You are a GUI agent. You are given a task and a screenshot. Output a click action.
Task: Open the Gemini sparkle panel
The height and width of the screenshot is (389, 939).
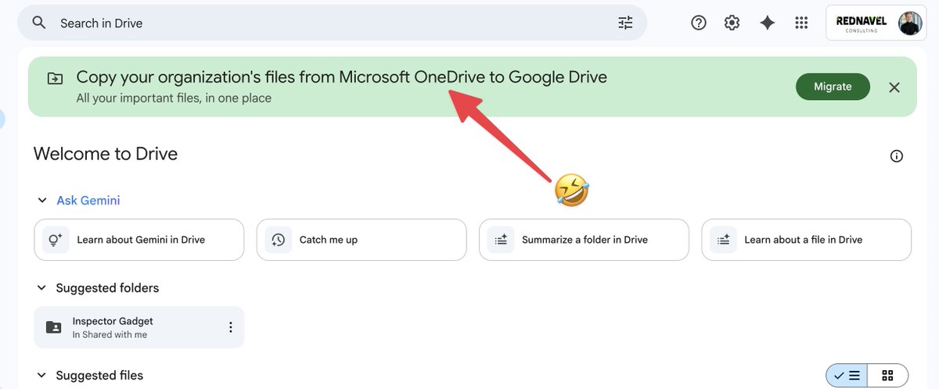point(768,23)
